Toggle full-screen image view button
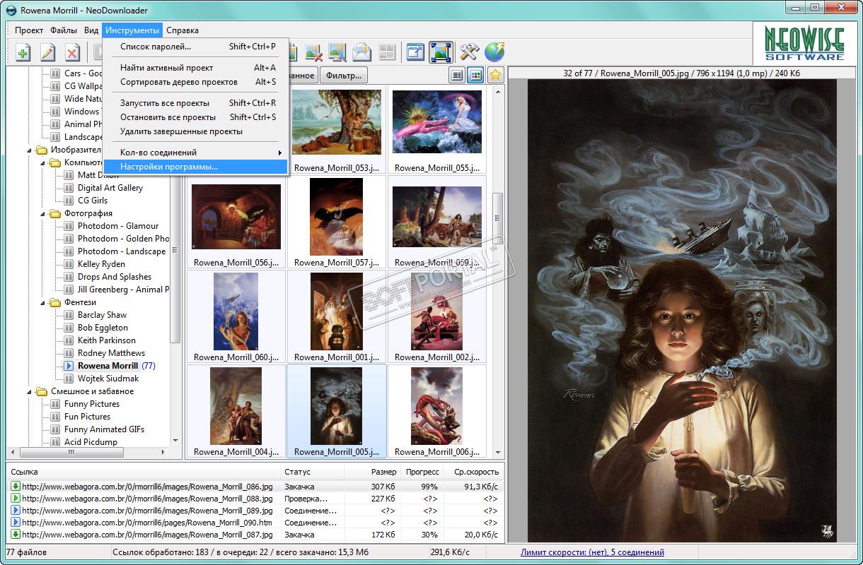Image resolution: width=863 pixels, height=565 pixels. (x=441, y=52)
